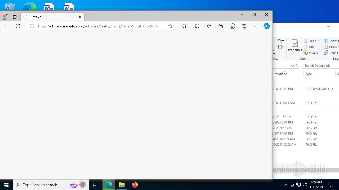Click the taskbar search box
The width and height of the screenshot is (339, 190).
coord(51,185)
